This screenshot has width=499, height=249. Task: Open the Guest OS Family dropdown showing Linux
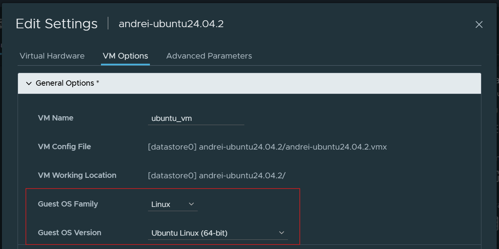tap(172, 204)
